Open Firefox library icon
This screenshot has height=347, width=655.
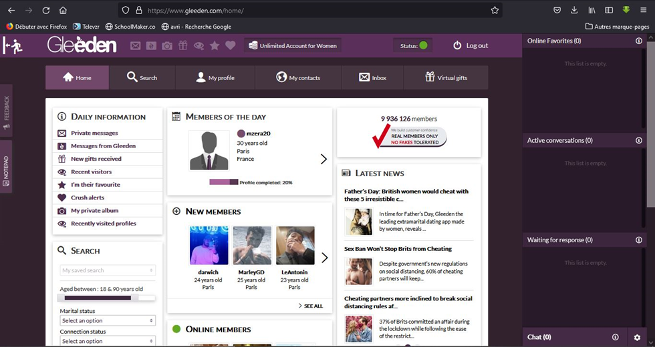pos(592,10)
